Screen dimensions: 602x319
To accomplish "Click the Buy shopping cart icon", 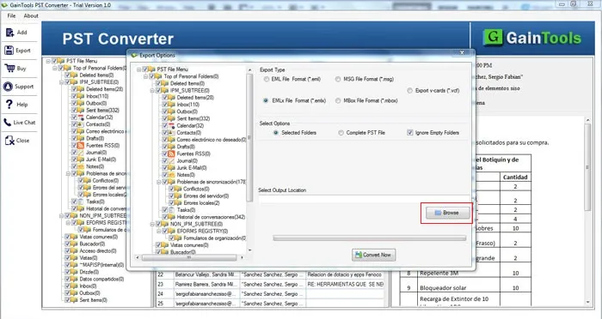I will point(9,69).
